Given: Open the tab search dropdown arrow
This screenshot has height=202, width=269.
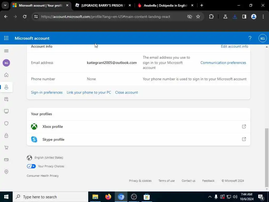Looking at the screenshot, I should click(5, 5).
